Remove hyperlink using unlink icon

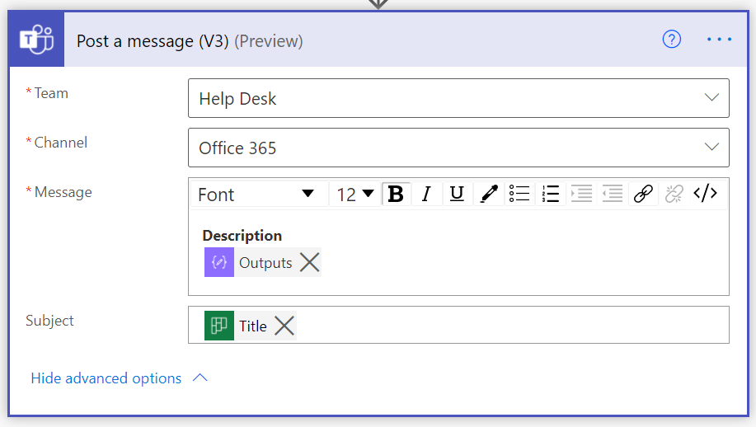coord(674,194)
